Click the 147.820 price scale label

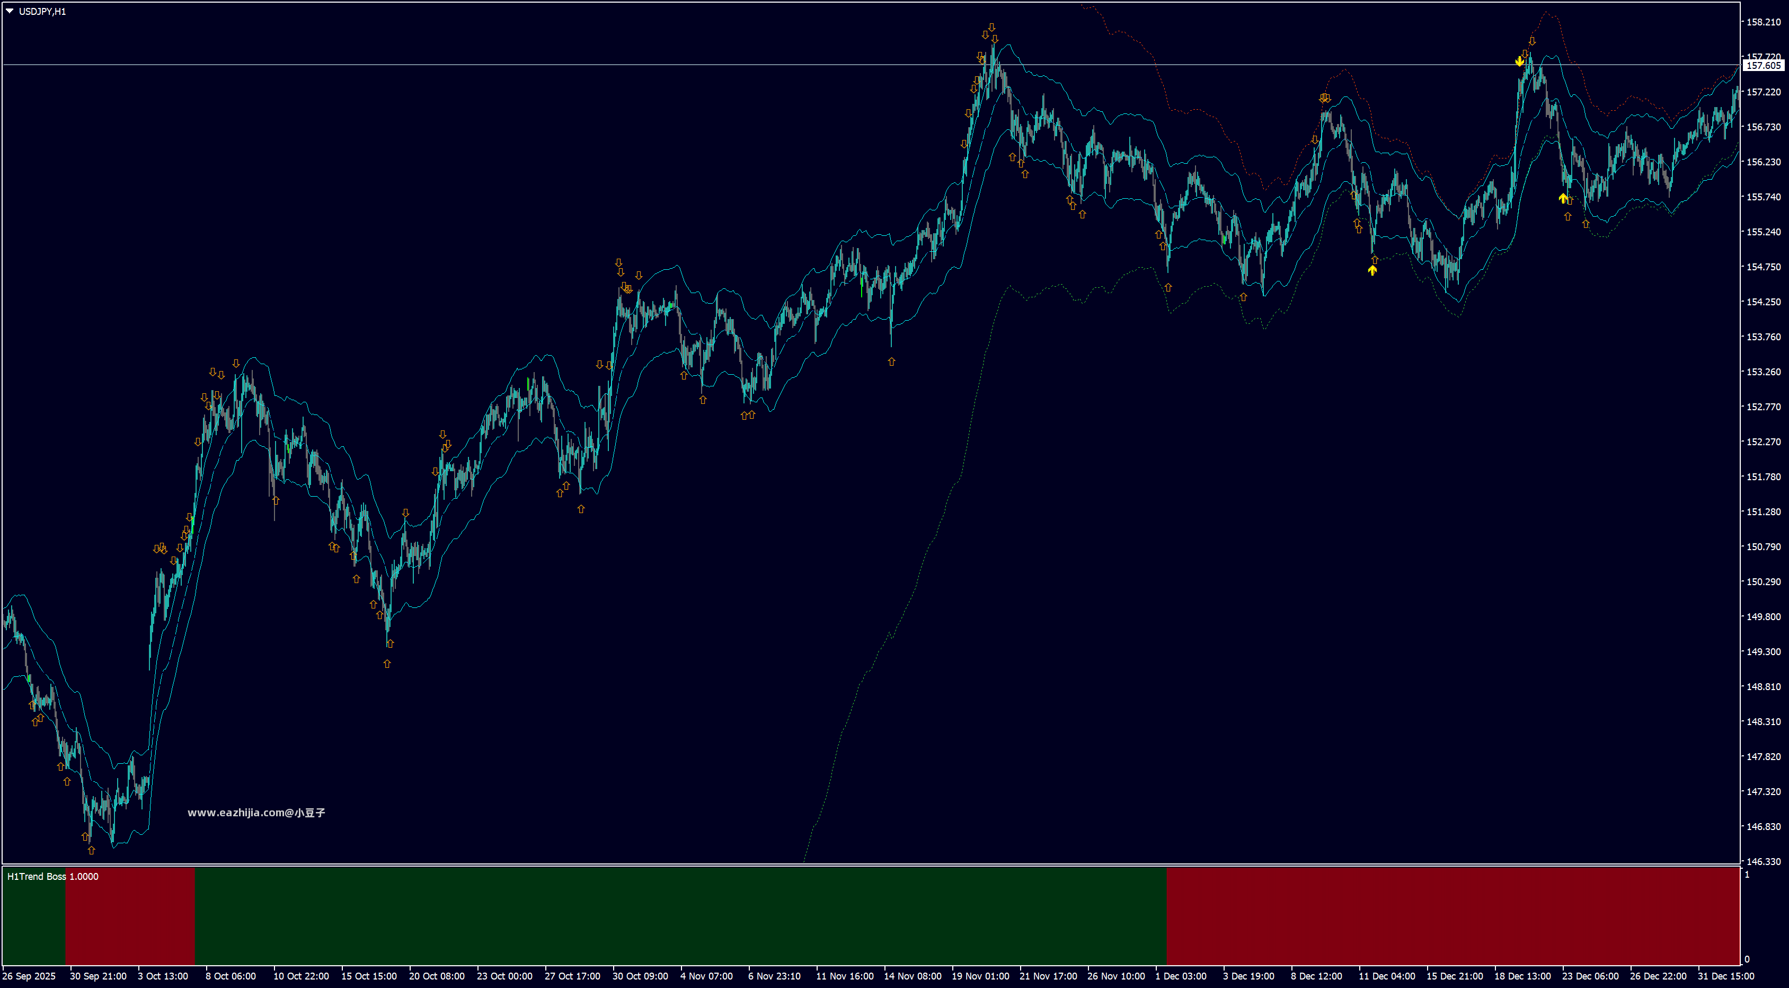pyautogui.click(x=1764, y=756)
